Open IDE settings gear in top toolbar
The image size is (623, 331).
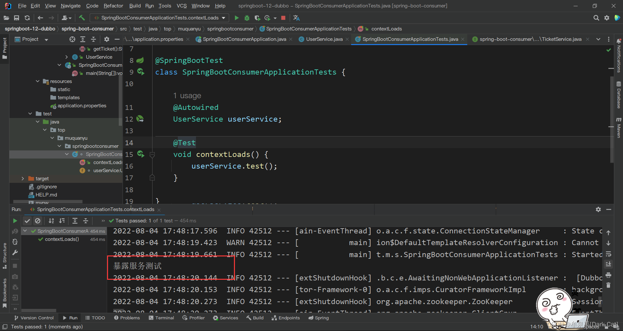click(607, 18)
